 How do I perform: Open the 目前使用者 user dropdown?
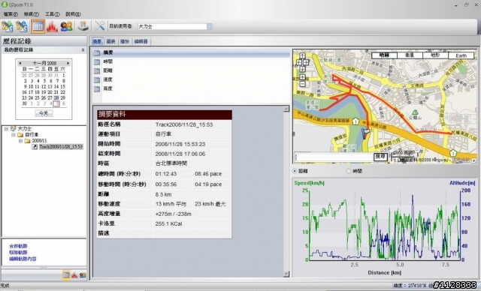[210, 26]
